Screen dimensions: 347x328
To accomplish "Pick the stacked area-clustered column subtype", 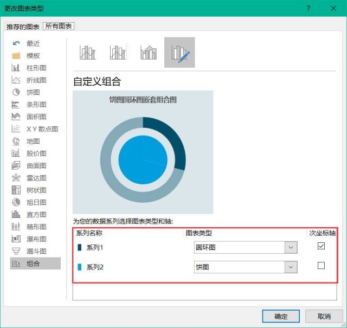I will pyautogui.click(x=149, y=53).
